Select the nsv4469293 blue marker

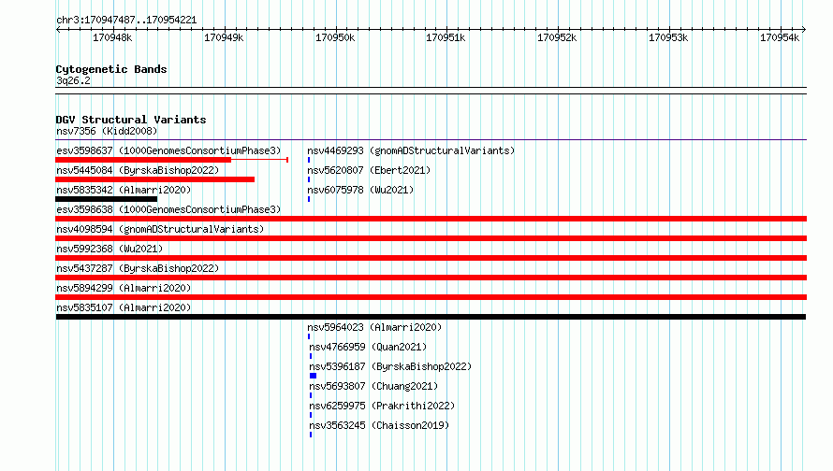click(x=309, y=160)
